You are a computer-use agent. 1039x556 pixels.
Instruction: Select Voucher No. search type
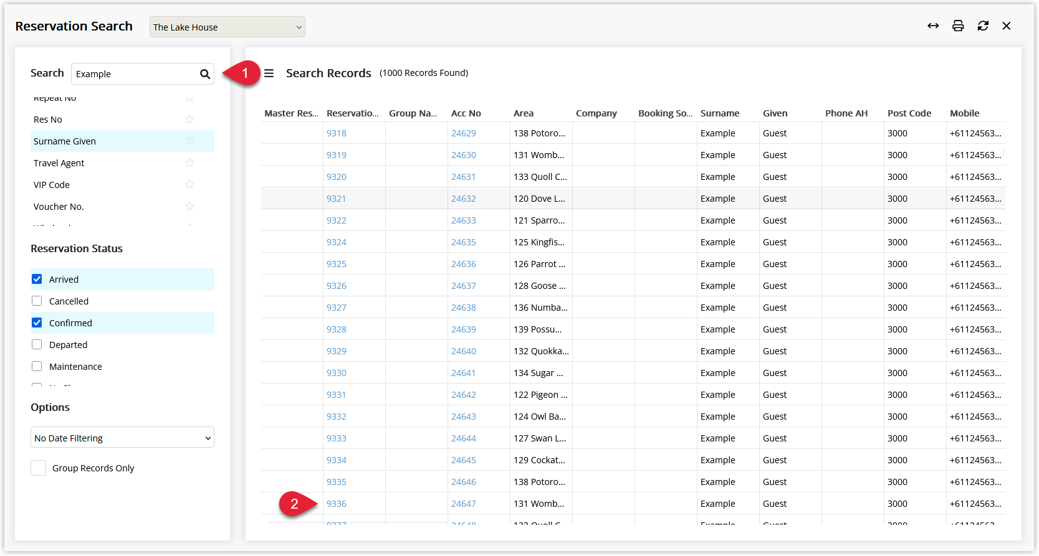122,207
